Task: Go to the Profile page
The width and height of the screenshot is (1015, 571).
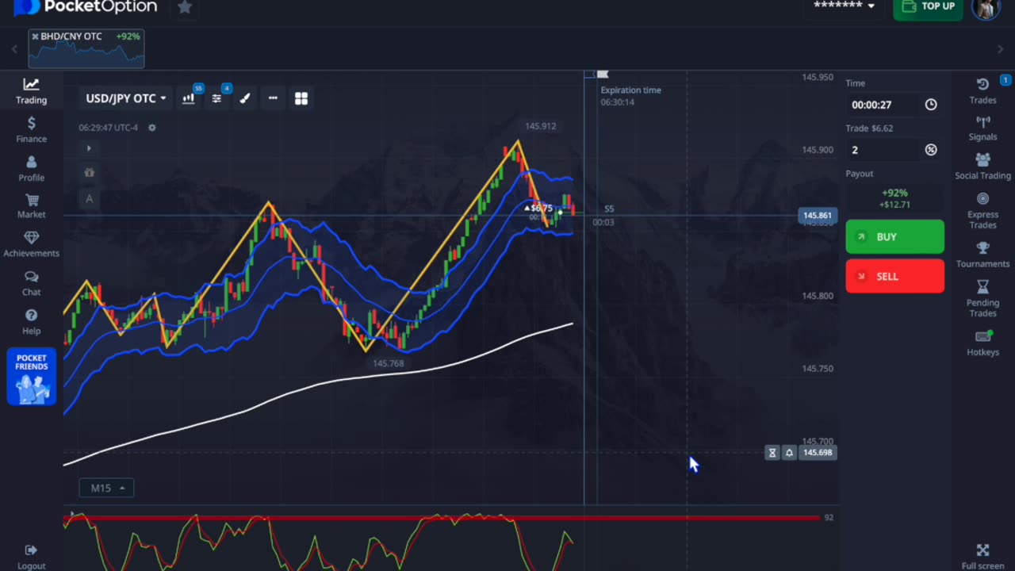Action: tap(31, 169)
